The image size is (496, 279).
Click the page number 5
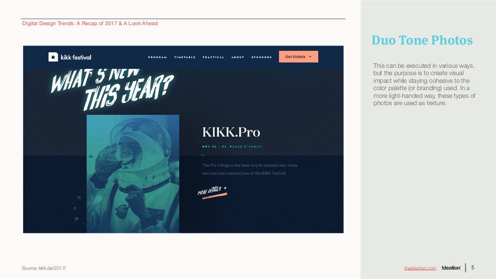coord(473,267)
